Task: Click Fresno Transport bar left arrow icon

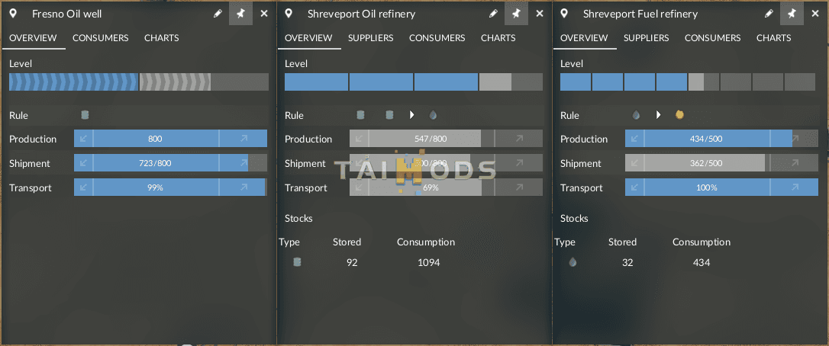Action: pyautogui.click(x=83, y=187)
